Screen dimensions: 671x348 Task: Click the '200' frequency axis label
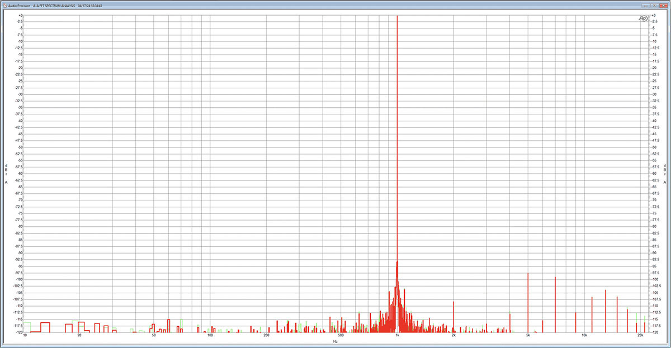click(x=266, y=336)
